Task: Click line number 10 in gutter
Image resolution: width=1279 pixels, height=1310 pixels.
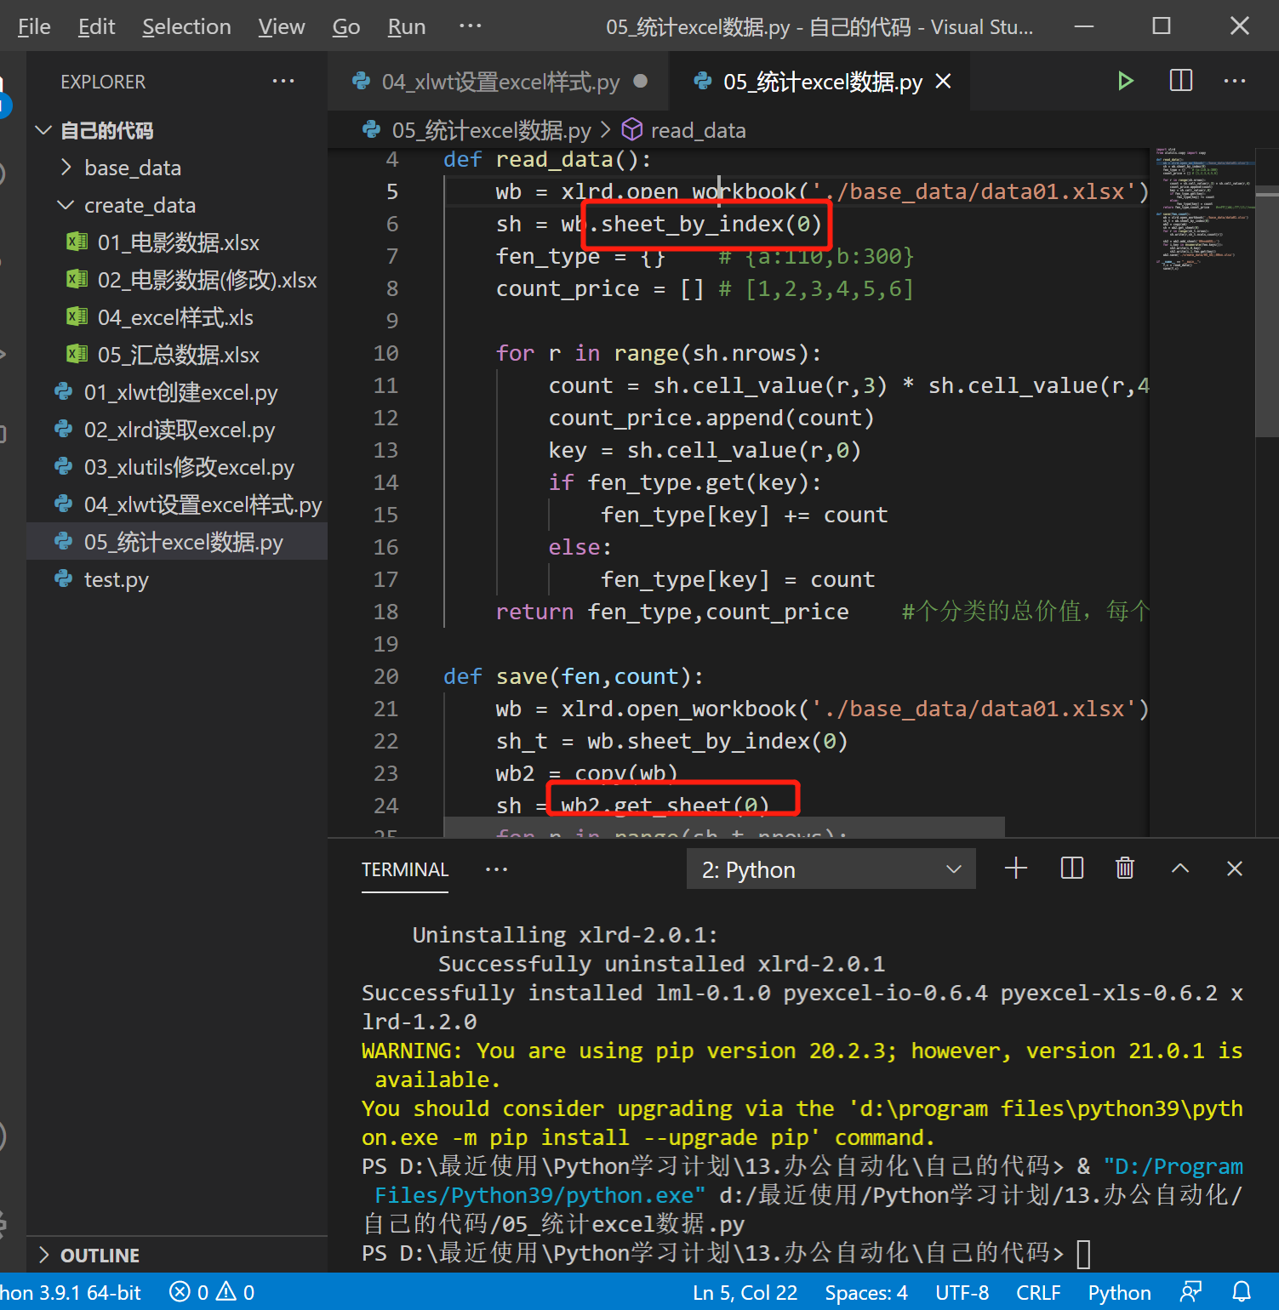Action: pos(385,353)
